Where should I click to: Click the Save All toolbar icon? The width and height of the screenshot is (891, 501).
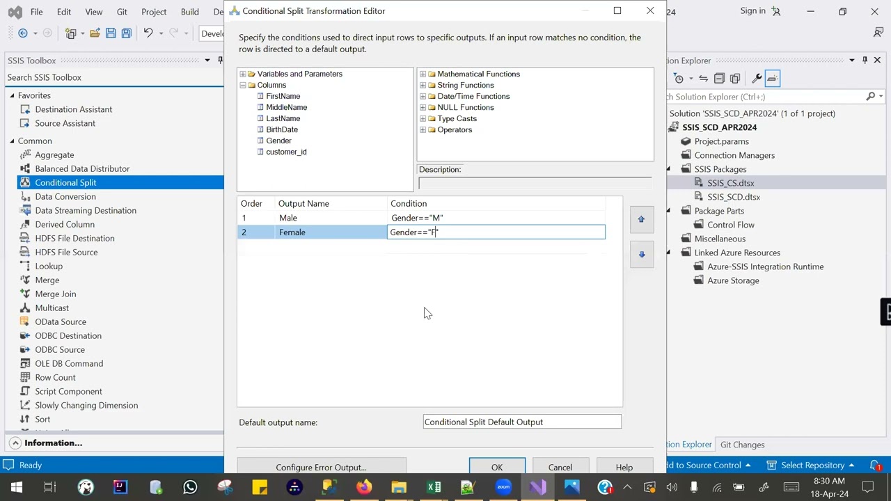[x=126, y=33]
